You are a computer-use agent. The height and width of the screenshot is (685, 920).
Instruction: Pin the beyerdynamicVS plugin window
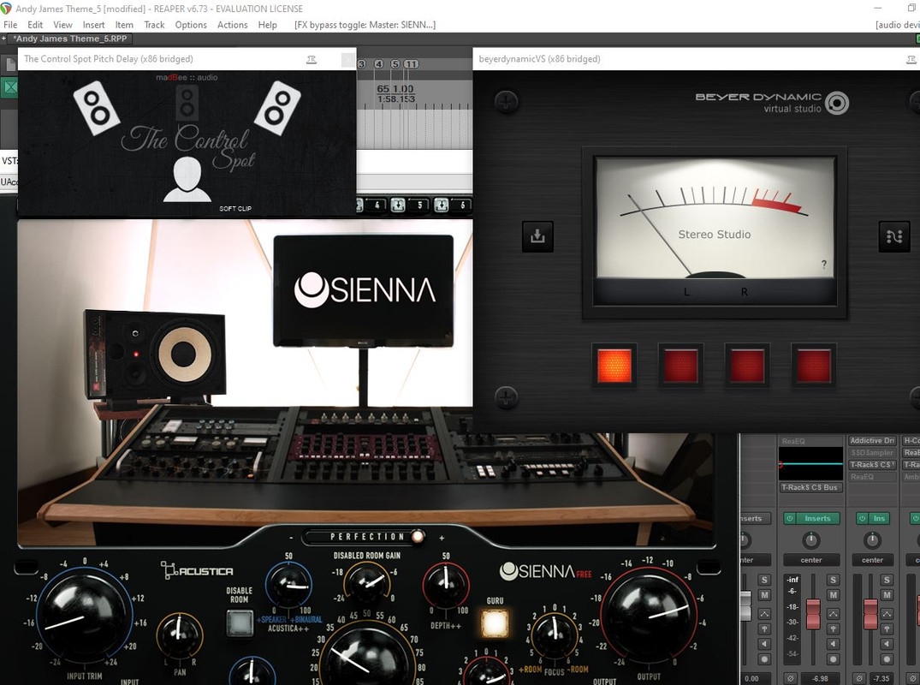[x=911, y=59]
